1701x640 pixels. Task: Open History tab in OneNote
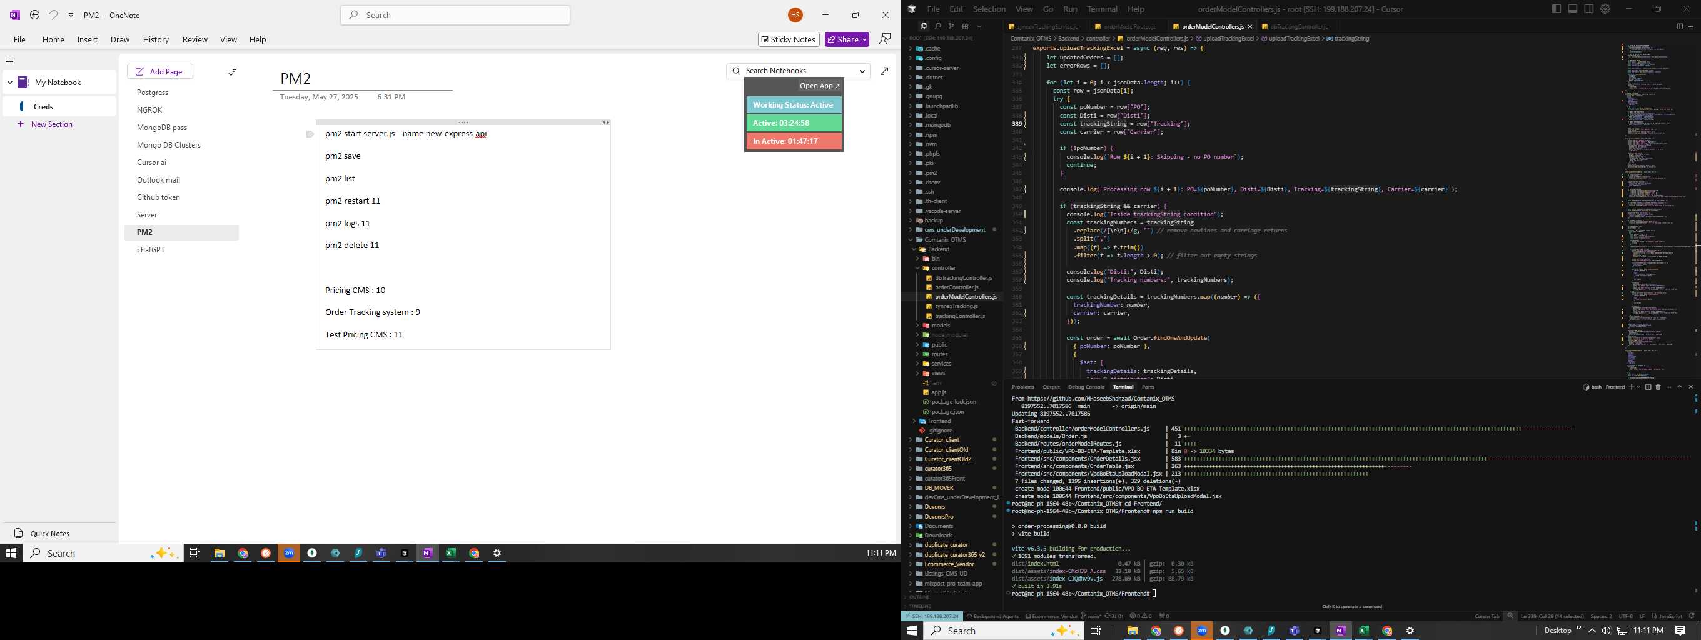[156, 39]
